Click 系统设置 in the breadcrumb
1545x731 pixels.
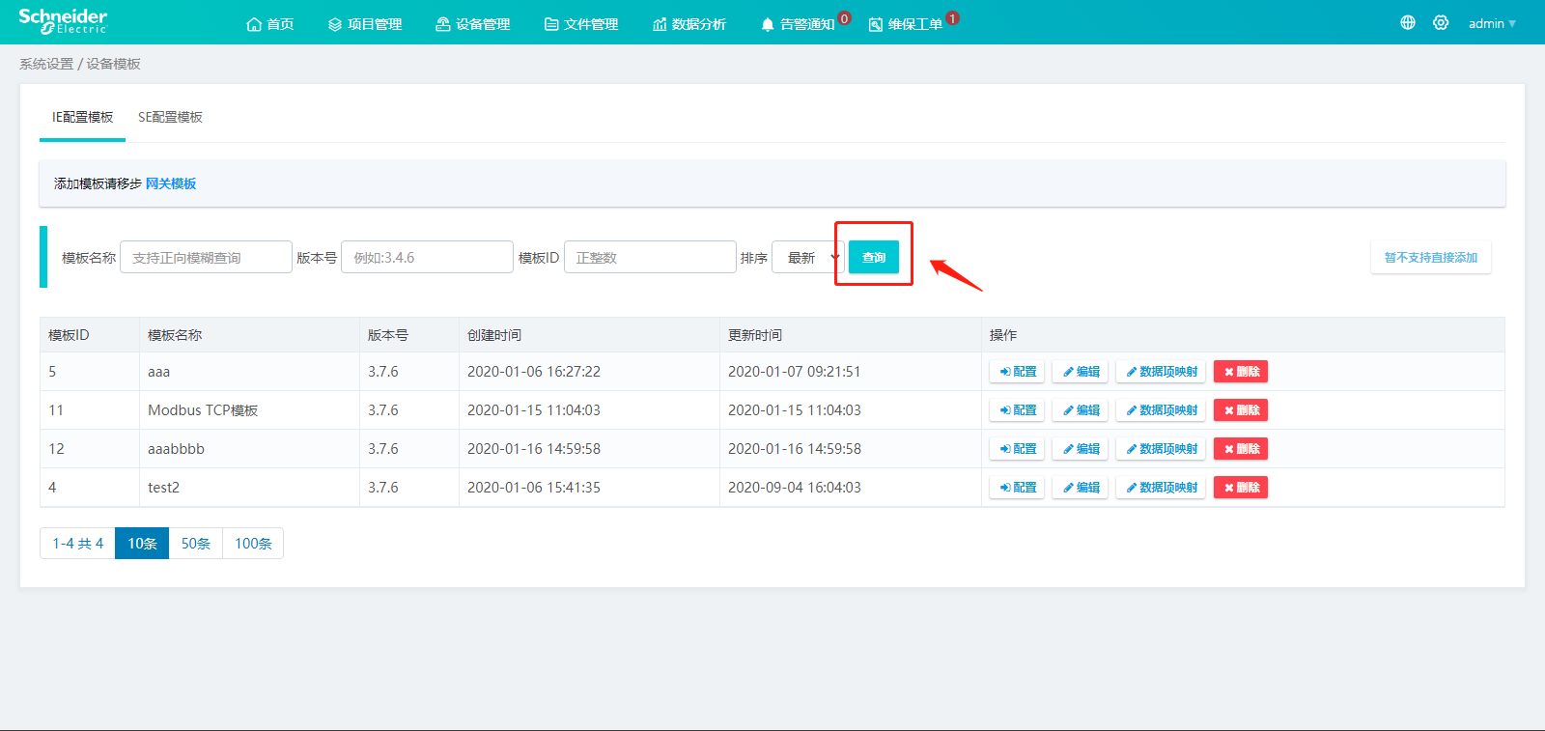point(46,64)
